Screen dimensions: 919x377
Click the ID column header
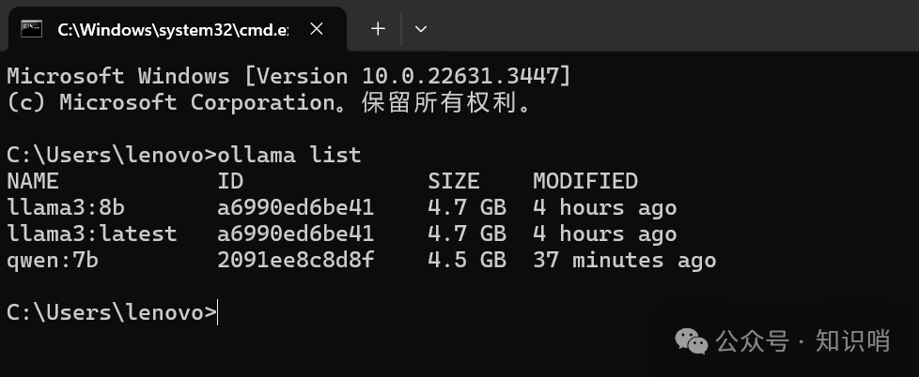230,181
